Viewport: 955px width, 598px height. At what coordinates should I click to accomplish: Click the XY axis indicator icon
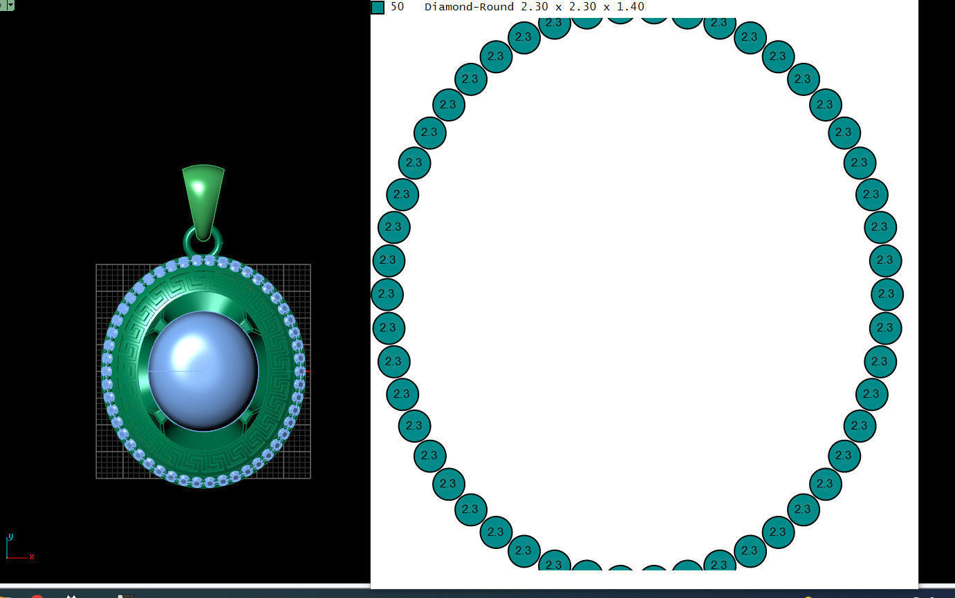pyautogui.click(x=19, y=546)
